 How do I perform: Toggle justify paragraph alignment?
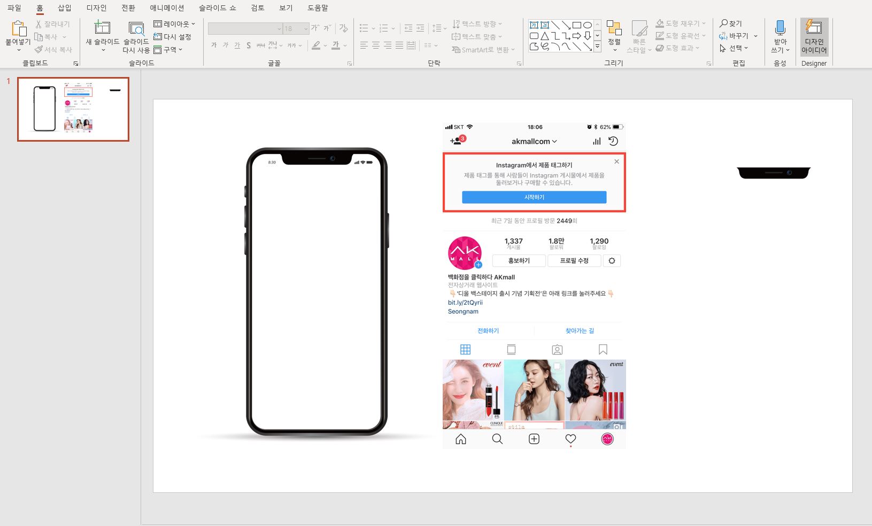click(399, 45)
